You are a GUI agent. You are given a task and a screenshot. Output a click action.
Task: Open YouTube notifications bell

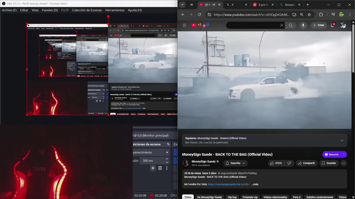pyautogui.click(x=333, y=25)
